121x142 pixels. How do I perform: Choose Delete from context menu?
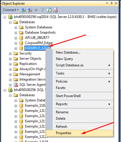point(79,119)
